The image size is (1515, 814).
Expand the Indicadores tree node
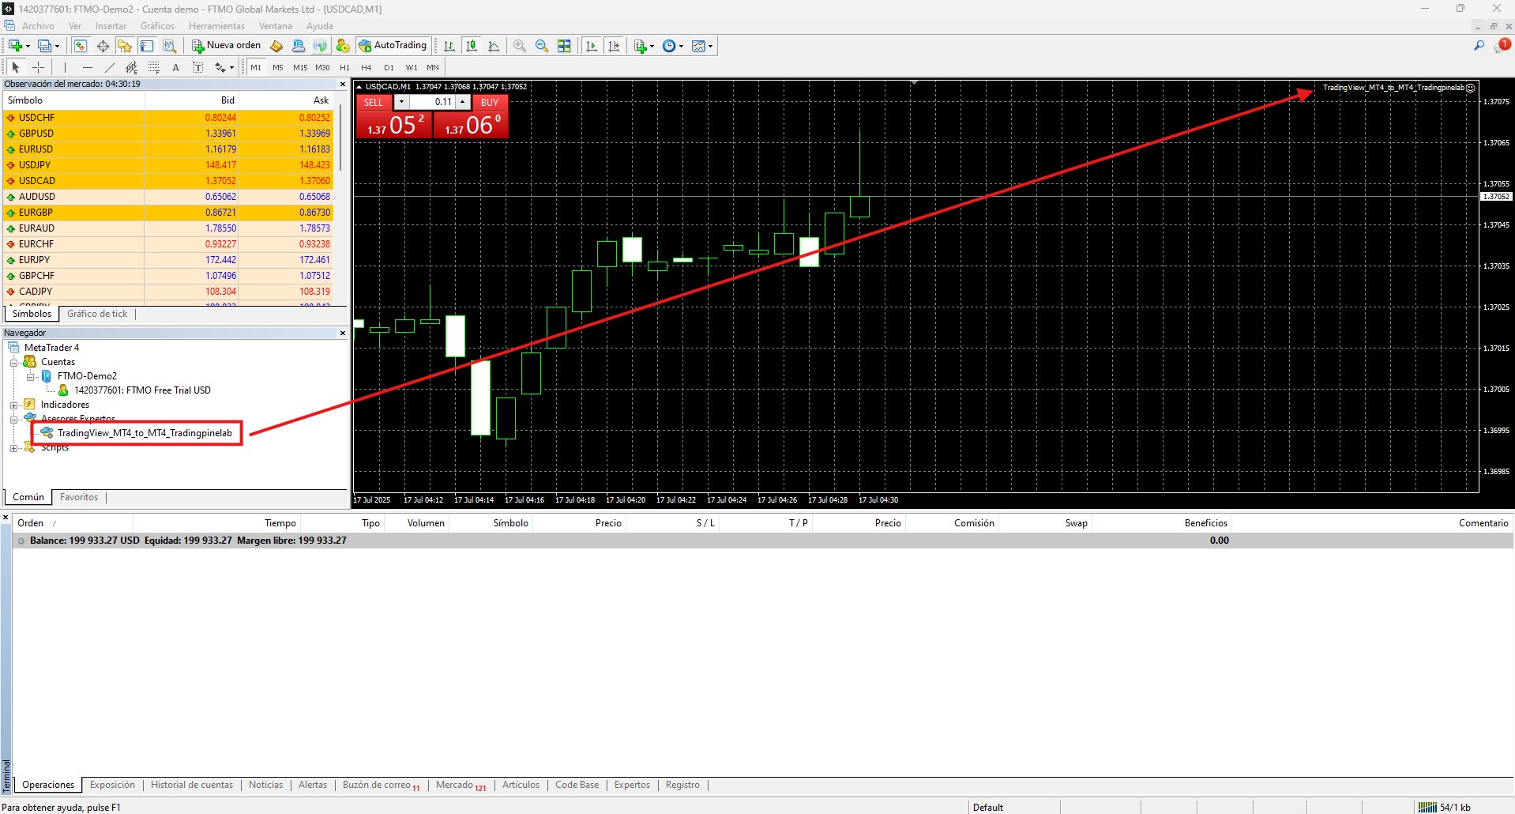(x=13, y=405)
